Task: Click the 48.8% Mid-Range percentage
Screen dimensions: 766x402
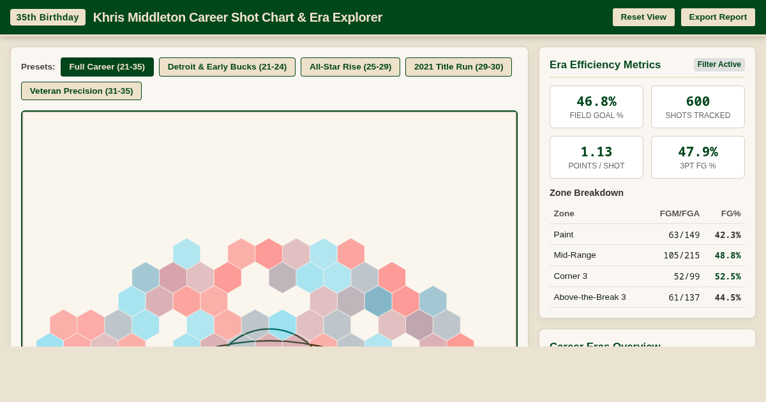Action: (728, 255)
